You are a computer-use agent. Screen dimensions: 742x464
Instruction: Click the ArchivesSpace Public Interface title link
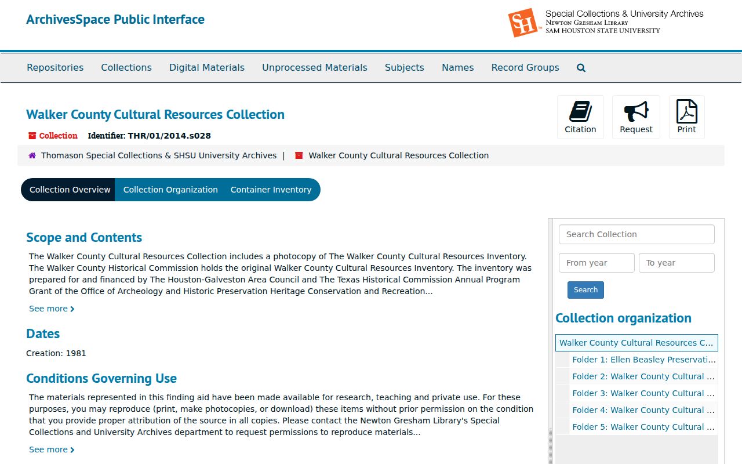click(115, 19)
